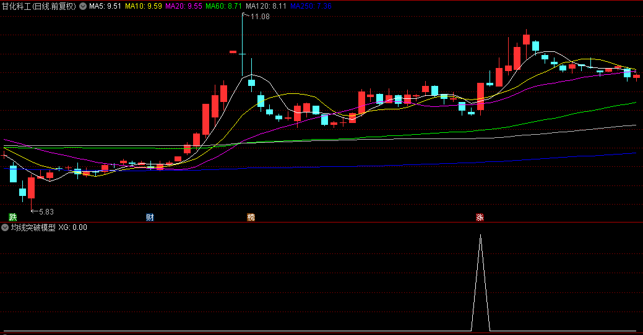Click the 5.83 low price annotation
The height and width of the screenshot is (335, 643).
46,212
